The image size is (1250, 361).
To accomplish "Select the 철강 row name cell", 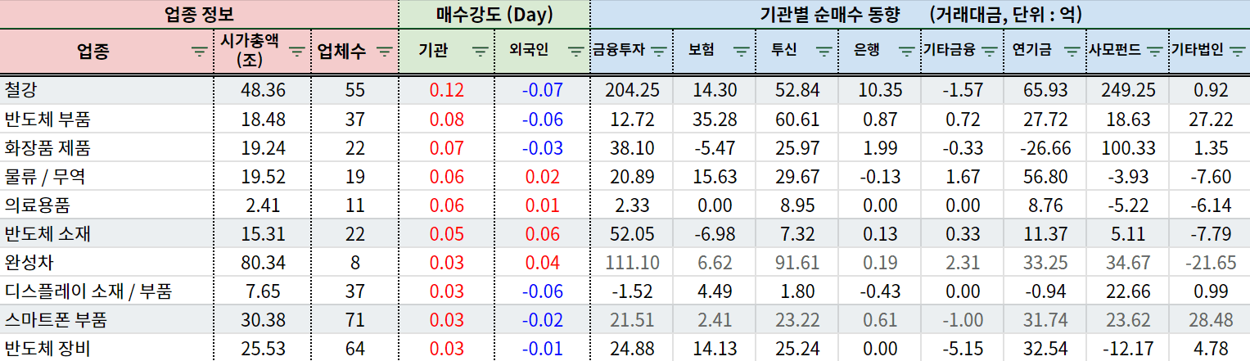I will pos(106,90).
